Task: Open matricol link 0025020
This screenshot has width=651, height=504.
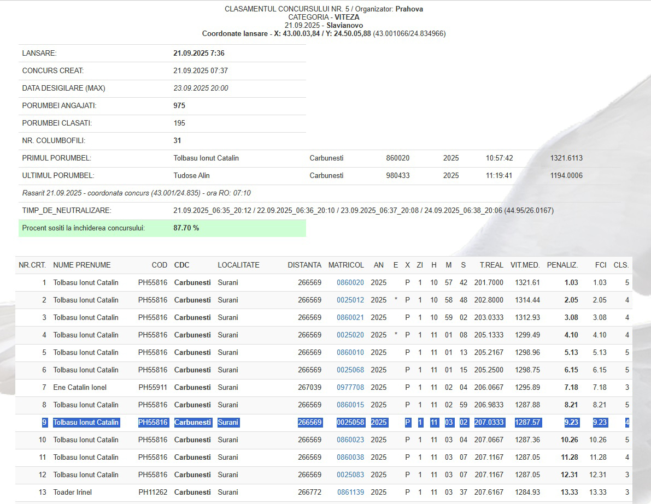Action: click(350, 335)
